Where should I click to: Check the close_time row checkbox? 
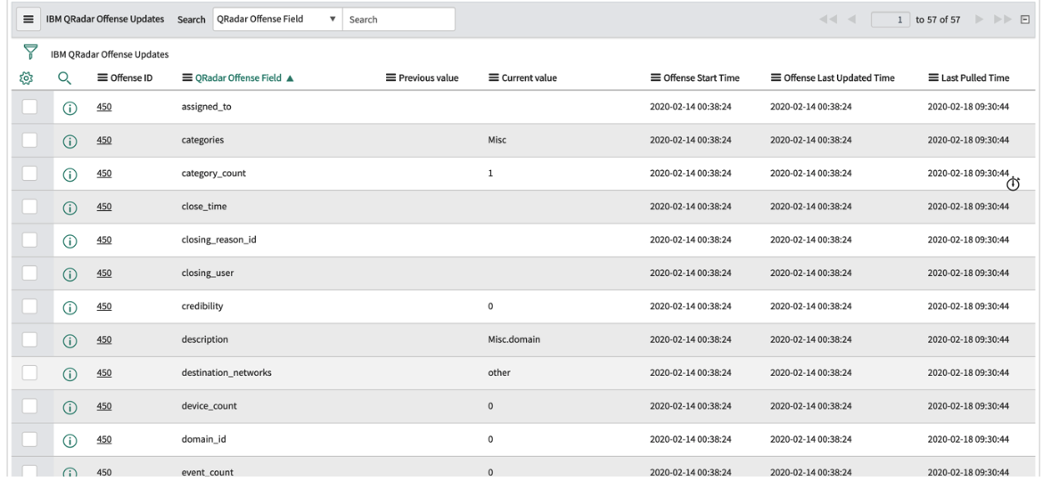29,206
